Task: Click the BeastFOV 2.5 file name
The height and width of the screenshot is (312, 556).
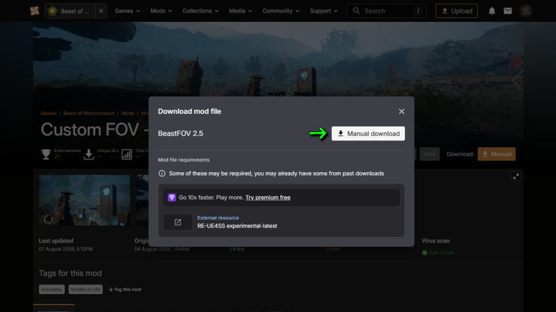Action: click(181, 133)
